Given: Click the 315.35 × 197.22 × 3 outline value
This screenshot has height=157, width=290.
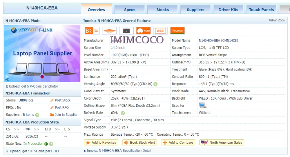Looking at the screenshot, I should coord(222,62).
